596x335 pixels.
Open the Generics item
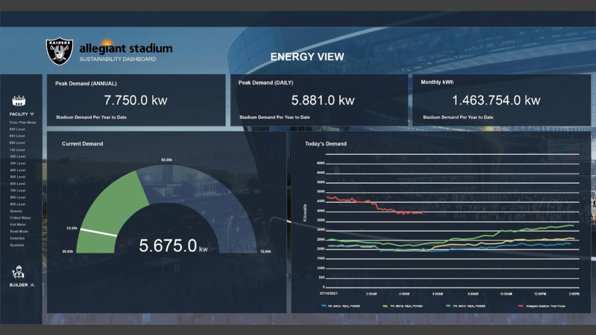pos(17,238)
